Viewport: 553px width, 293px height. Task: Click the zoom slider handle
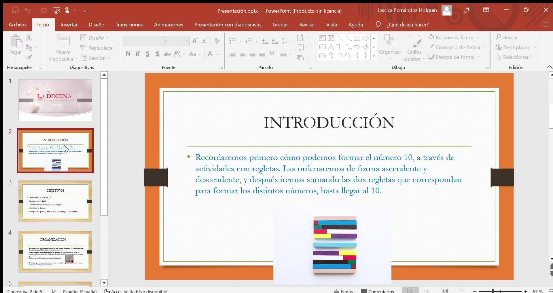click(493, 291)
